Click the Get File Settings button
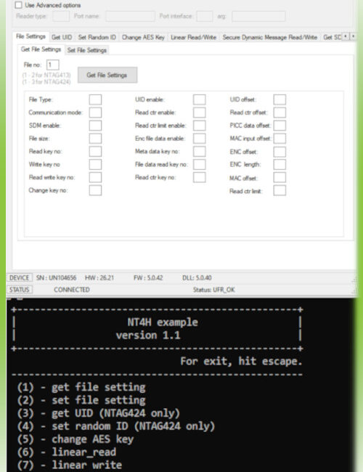The width and height of the screenshot is (363, 472). 107,75
